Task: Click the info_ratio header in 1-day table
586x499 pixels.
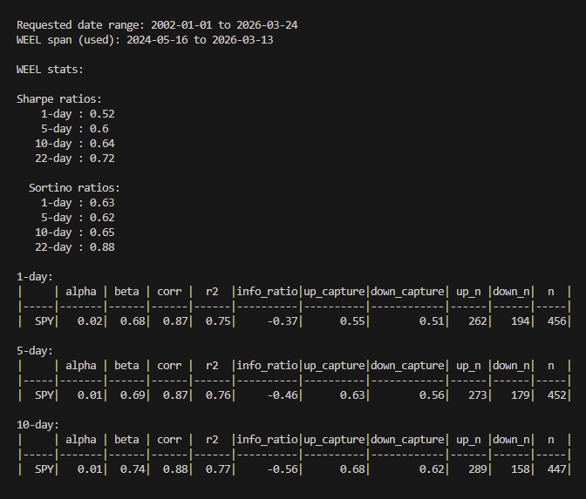Action: (x=267, y=292)
